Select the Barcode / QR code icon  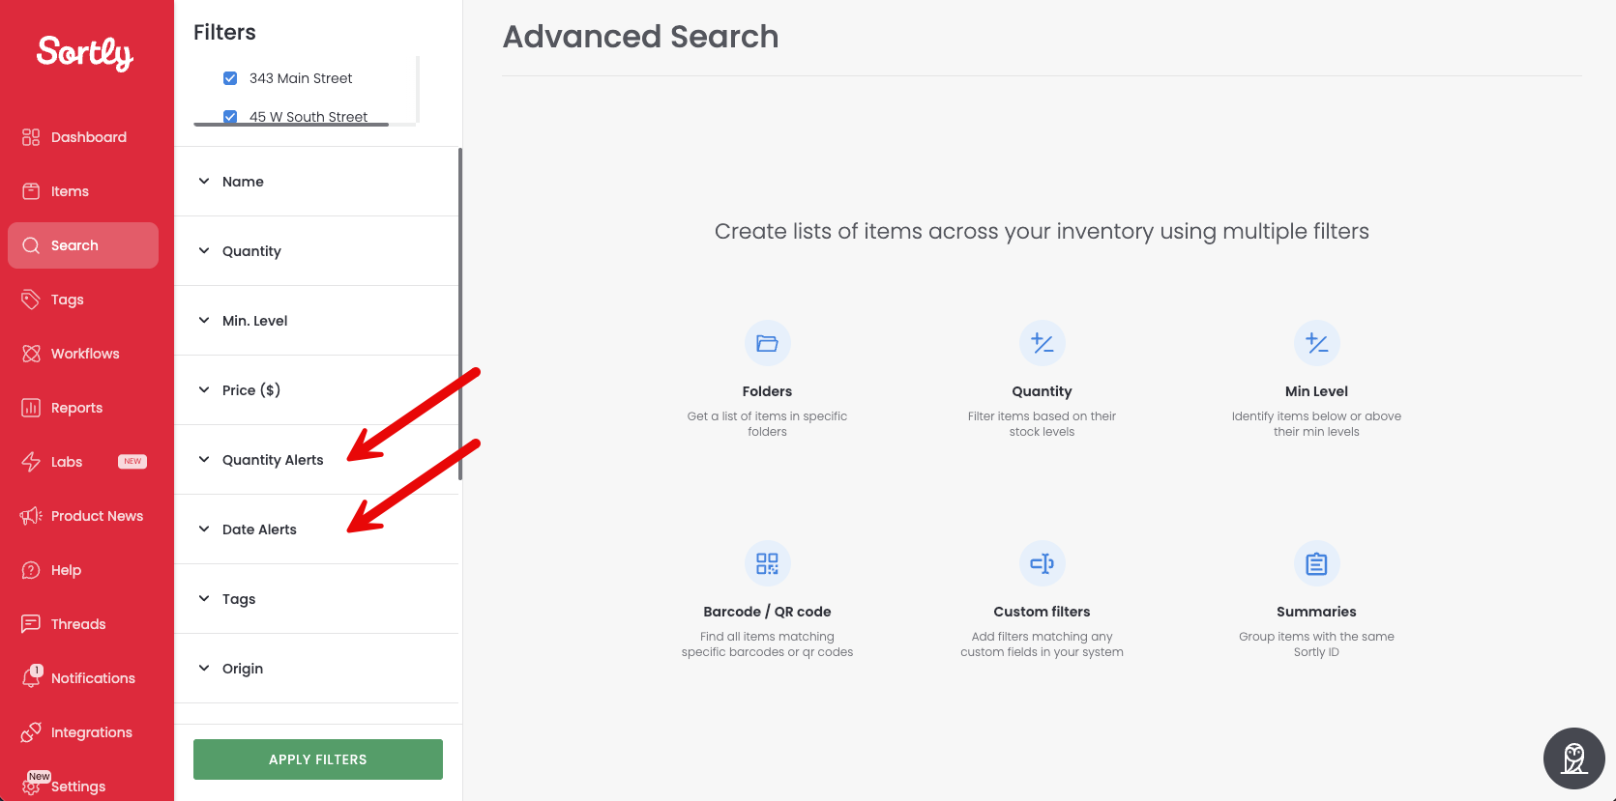point(767,563)
